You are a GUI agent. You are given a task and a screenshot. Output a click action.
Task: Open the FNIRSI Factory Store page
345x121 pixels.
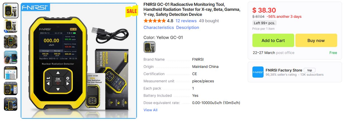284,70
